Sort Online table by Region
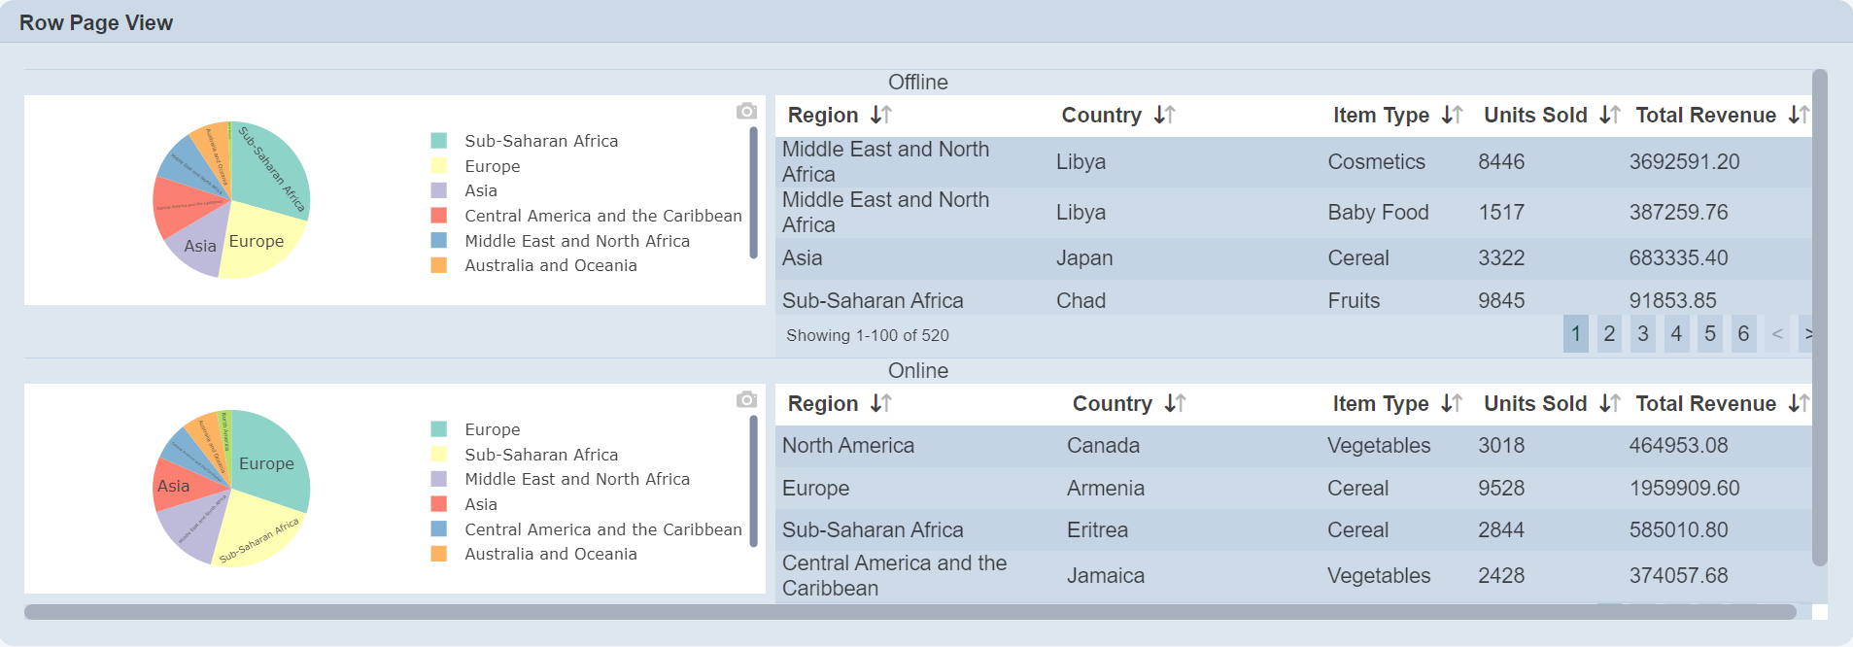The image size is (1853, 647). [880, 404]
